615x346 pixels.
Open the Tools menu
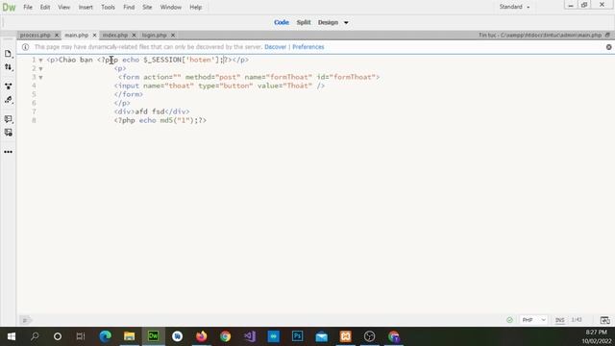(x=108, y=7)
